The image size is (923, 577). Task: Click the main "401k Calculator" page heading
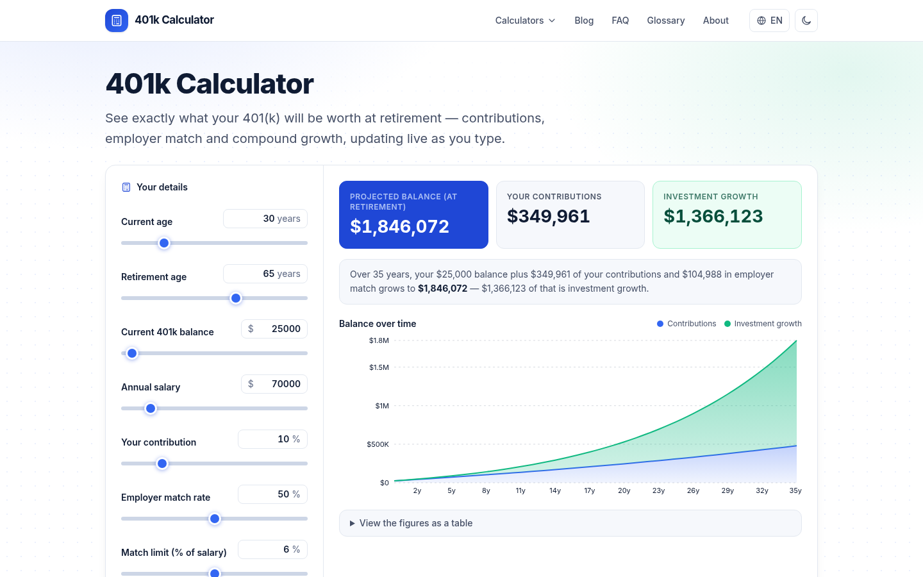(210, 83)
